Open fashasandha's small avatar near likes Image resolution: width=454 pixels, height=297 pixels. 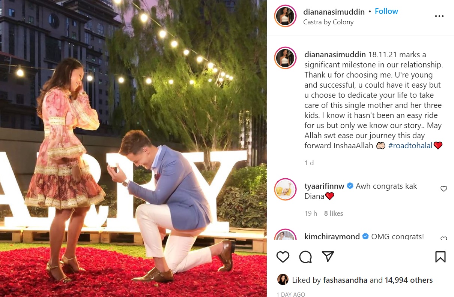click(283, 280)
